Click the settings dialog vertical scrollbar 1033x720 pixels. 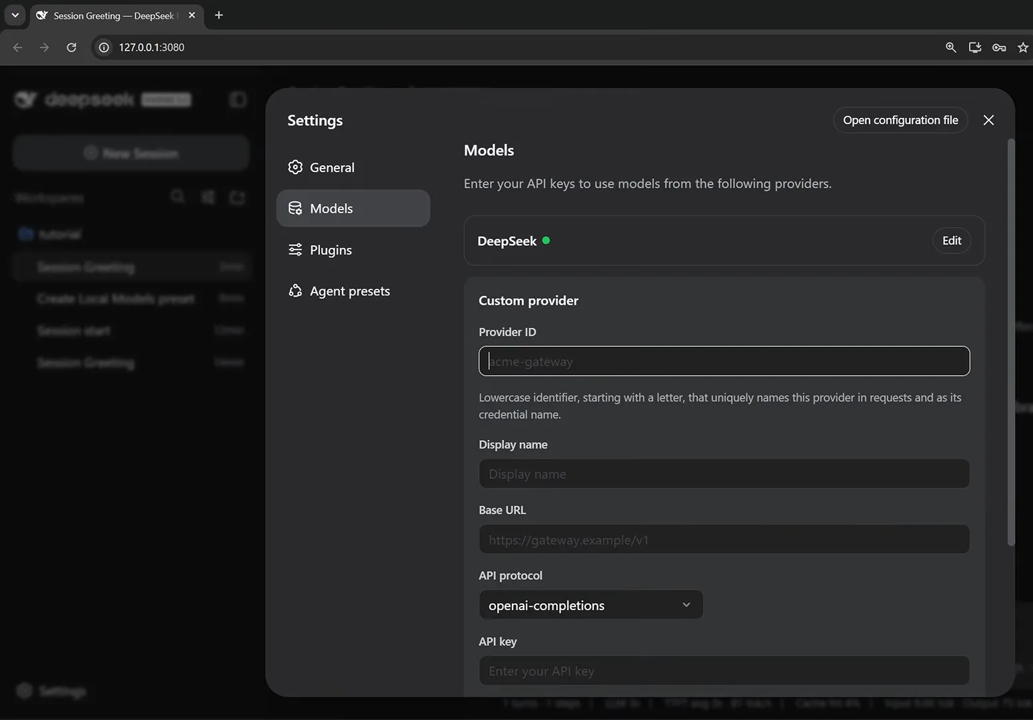[1010, 343]
